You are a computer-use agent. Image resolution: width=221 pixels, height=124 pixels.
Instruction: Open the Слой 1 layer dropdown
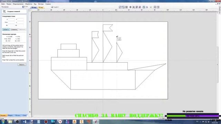(55, 7)
